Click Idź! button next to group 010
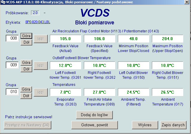 41,92
